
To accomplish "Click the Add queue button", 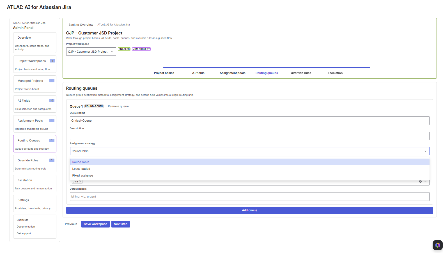I will [x=249, y=210].
